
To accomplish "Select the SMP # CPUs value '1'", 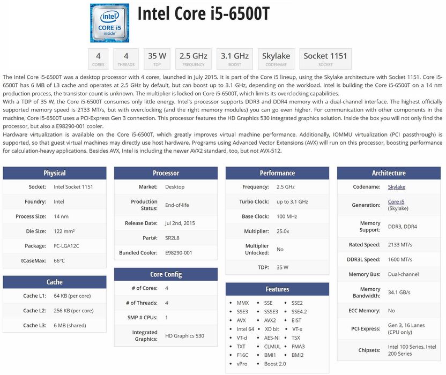I will click(x=166, y=318).
